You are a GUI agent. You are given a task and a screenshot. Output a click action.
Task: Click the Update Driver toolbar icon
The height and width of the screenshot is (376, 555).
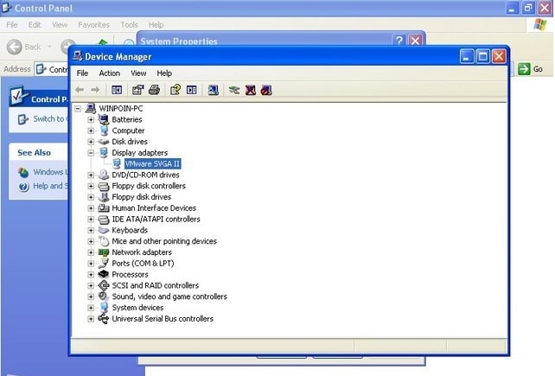(x=234, y=90)
